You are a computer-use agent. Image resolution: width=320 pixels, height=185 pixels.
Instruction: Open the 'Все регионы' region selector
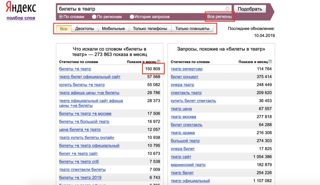[x=219, y=17]
